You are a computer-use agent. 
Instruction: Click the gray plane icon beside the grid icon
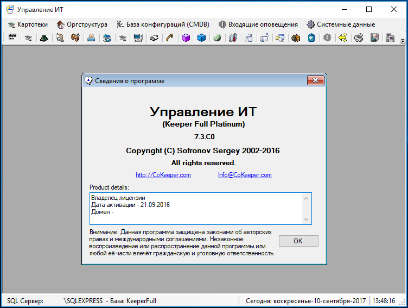point(28,38)
